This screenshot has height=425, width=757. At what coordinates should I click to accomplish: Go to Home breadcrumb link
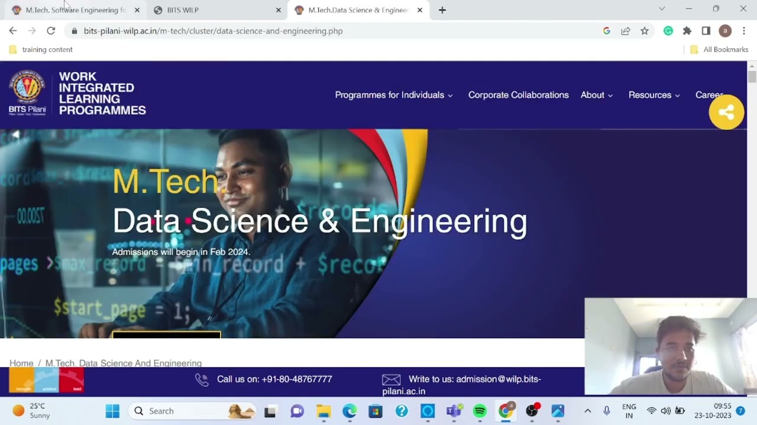[21, 363]
